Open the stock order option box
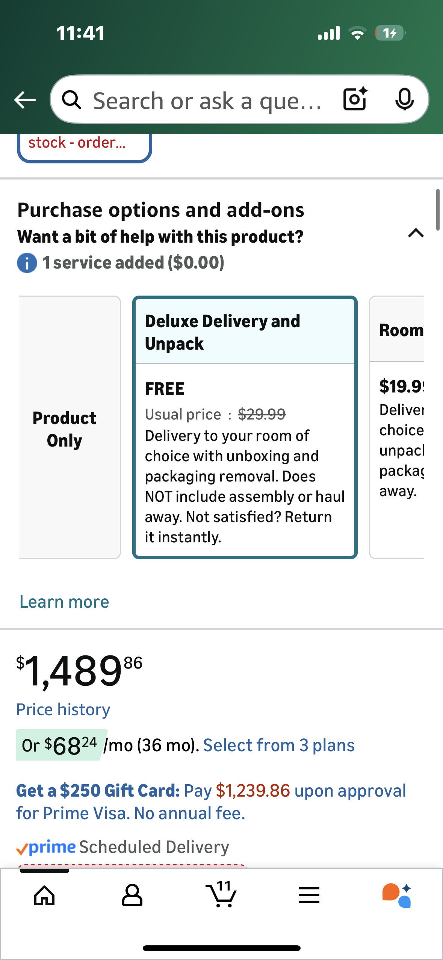443x960 pixels. tap(84, 146)
